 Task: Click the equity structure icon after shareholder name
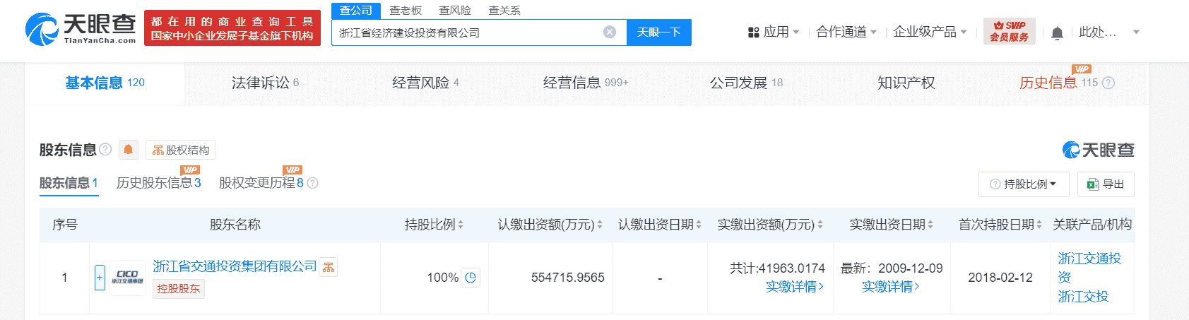click(329, 267)
